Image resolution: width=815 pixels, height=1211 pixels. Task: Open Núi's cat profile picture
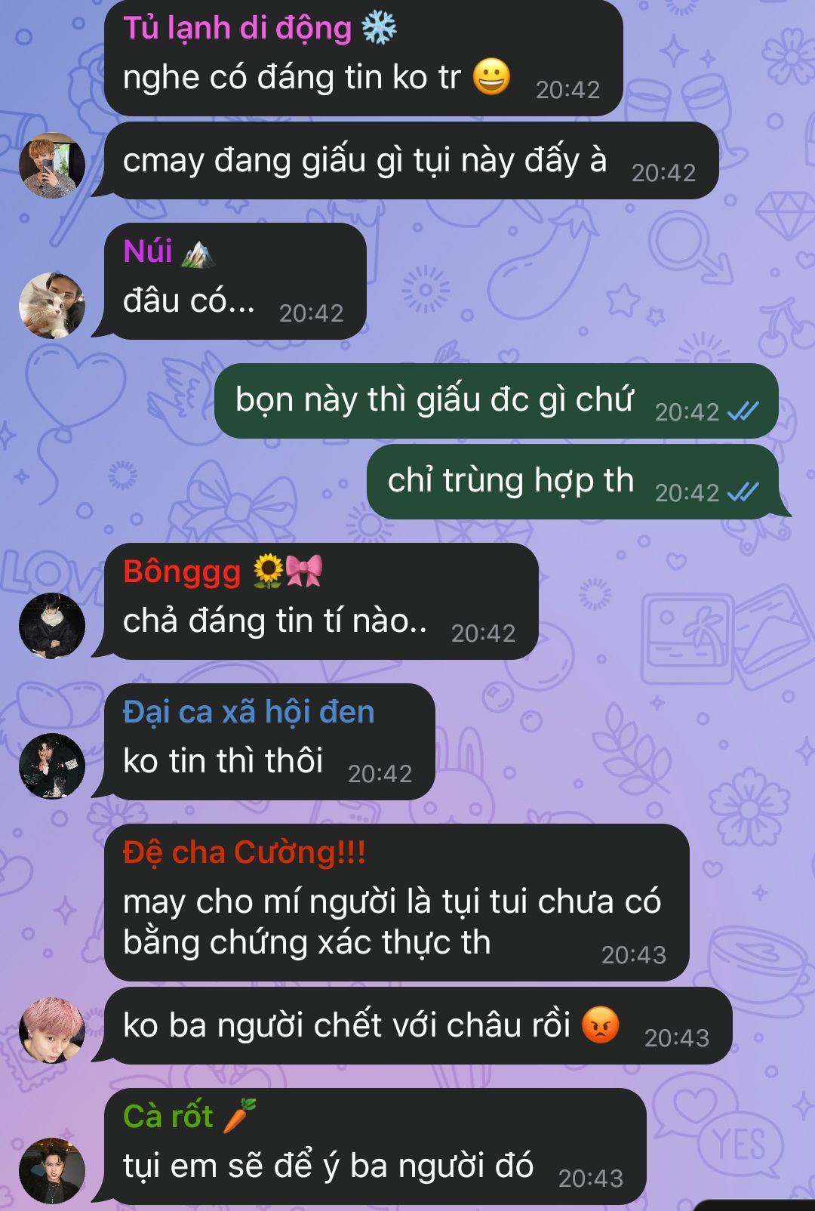[x=52, y=306]
